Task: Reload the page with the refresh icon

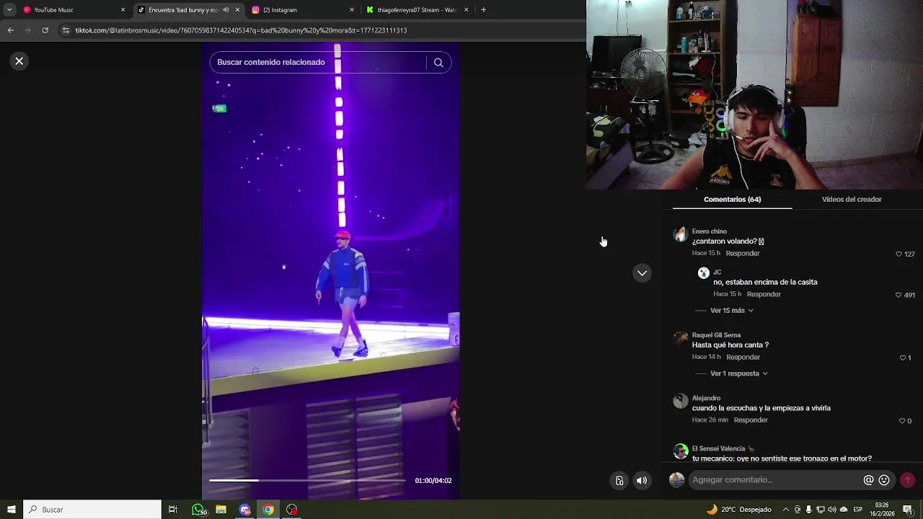Action: tap(45, 30)
